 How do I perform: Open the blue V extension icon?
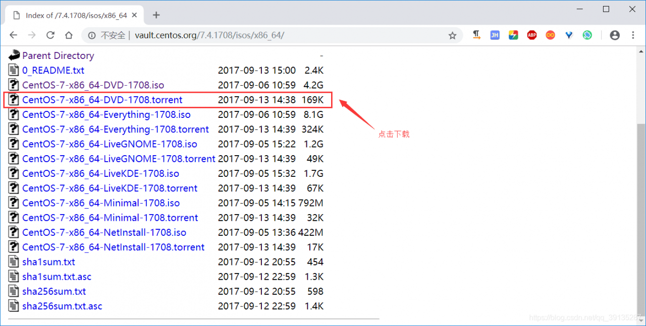[x=569, y=35]
